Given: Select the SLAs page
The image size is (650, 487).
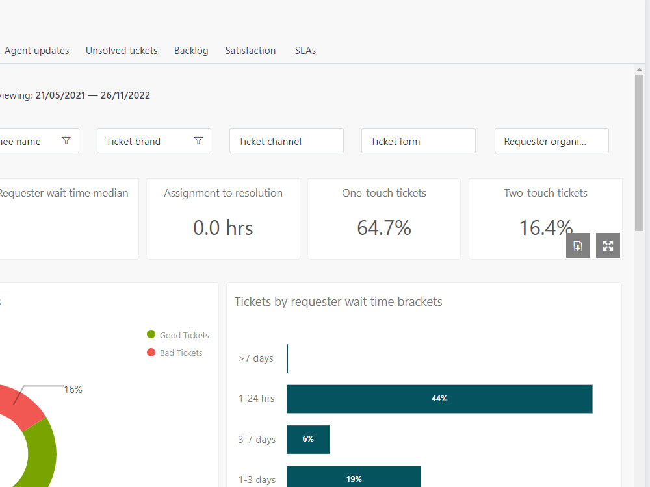Looking at the screenshot, I should pyautogui.click(x=305, y=50).
